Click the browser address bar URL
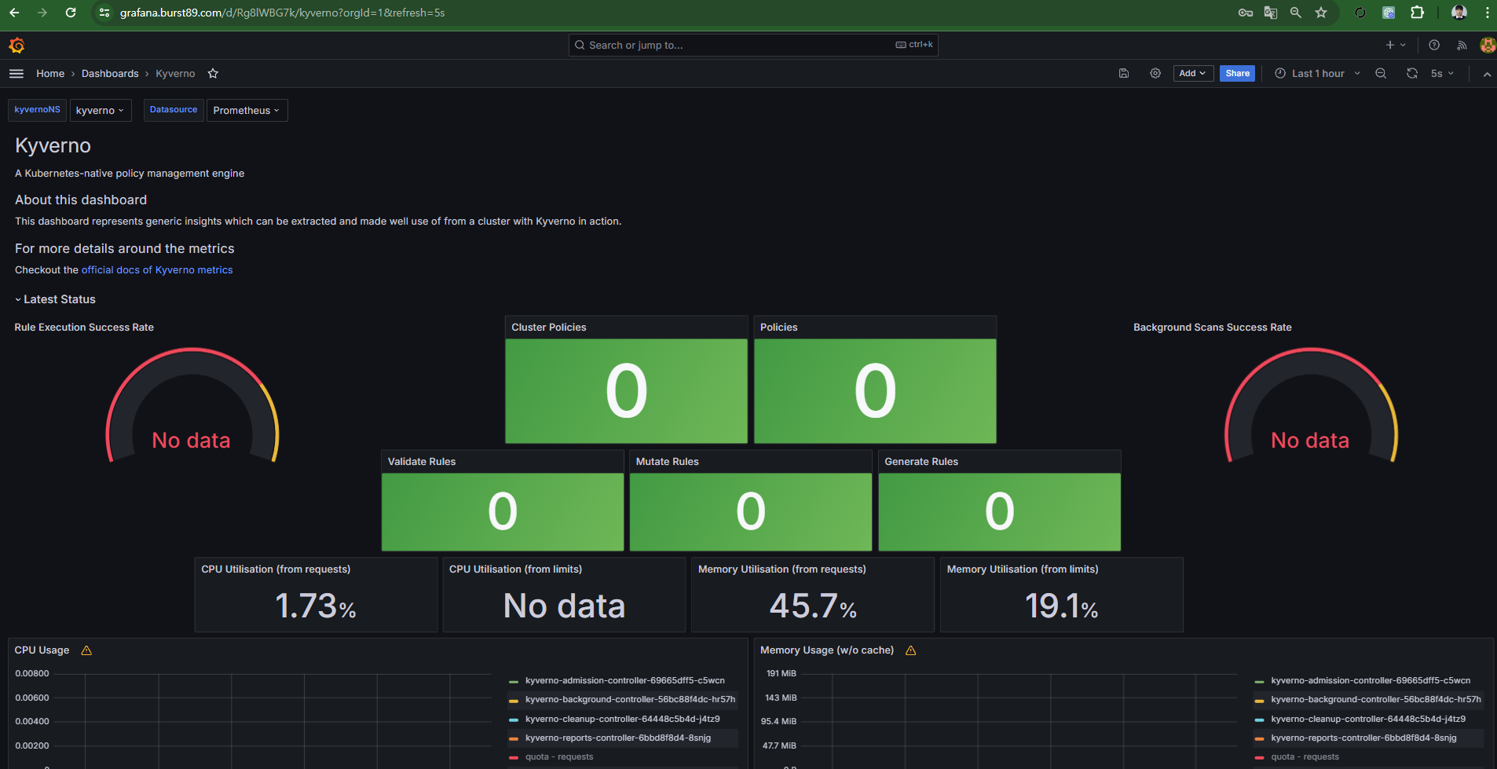Image resolution: width=1497 pixels, height=769 pixels. pyautogui.click(x=282, y=13)
